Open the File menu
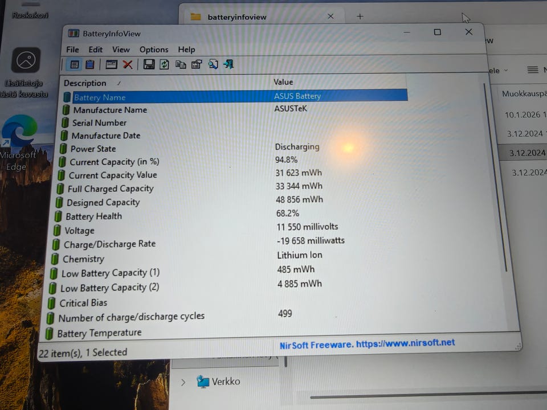The width and height of the screenshot is (547, 410). (72, 50)
